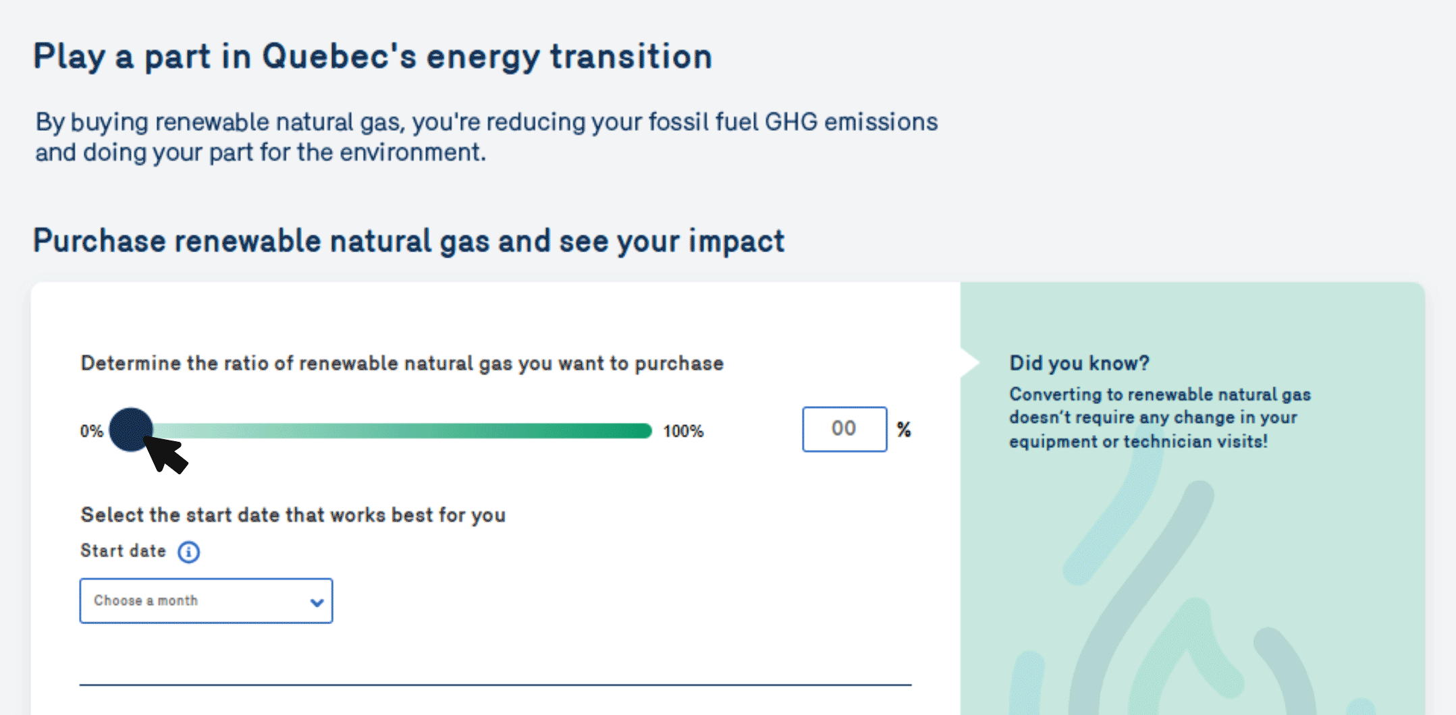The height and width of the screenshot is (715, 1456).
Task: Click the dark blue slider handle
Action: (x=131, y=430)
